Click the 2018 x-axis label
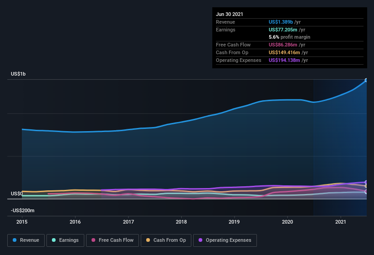The image size is (374, 255). [x=181, y=222]
